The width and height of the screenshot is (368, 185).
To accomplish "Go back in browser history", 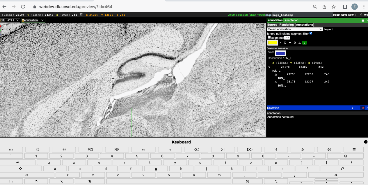I will (x=4, y=7).
